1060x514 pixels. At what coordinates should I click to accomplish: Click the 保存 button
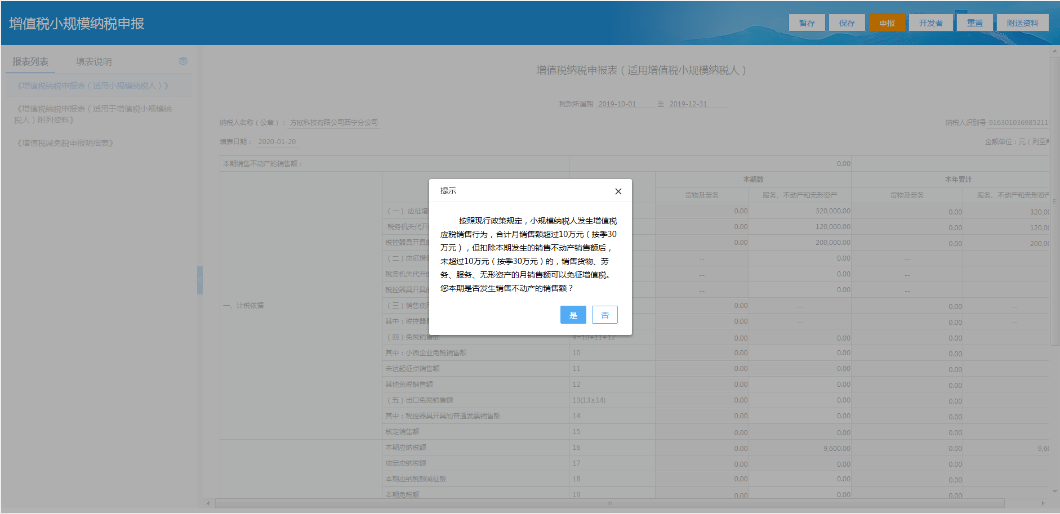pyautogui.click(x=847, y=23)
